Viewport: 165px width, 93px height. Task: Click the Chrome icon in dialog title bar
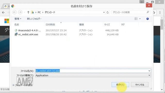tap(13, 6)
